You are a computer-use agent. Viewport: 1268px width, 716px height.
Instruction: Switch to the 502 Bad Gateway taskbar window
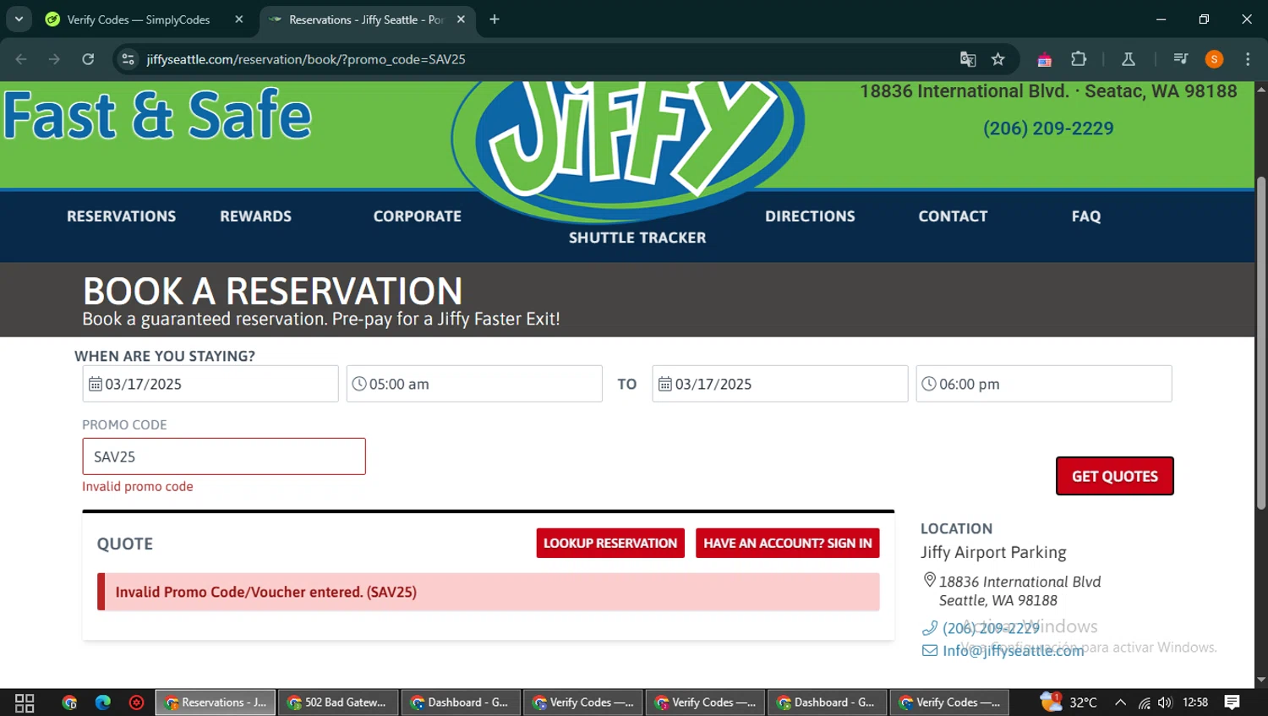pyautogui.click(x=338, y=702)
